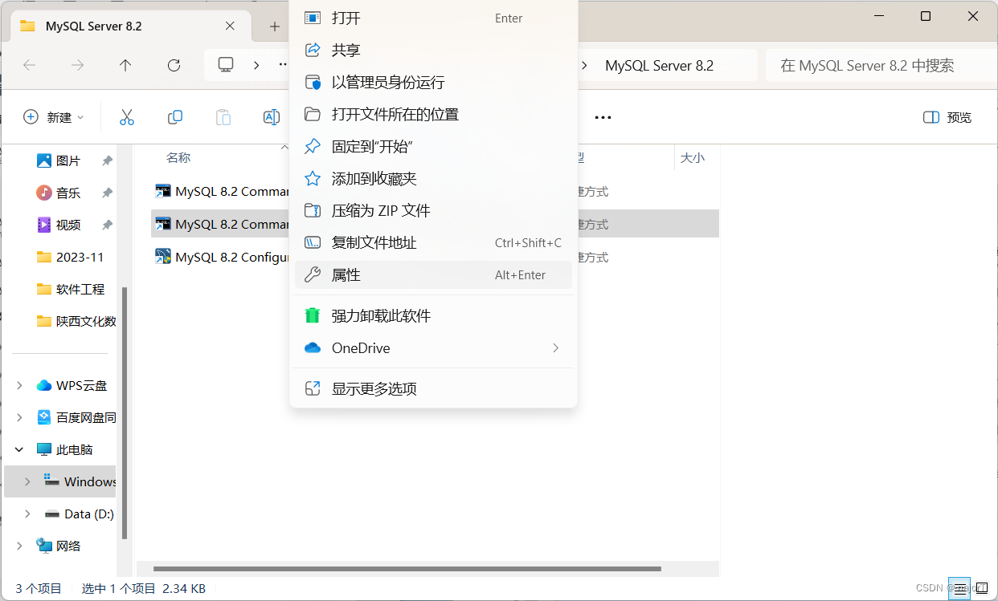Click the green uninstall software icon
The height and width of the screenshot is (601, 998).
(313, 316)
